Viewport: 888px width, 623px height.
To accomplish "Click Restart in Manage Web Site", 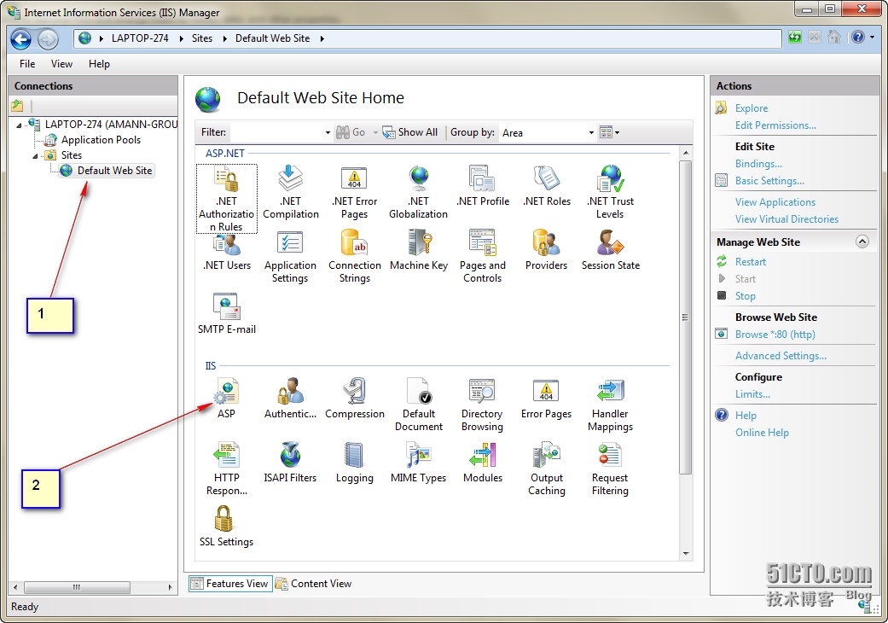I will (751, 262).
